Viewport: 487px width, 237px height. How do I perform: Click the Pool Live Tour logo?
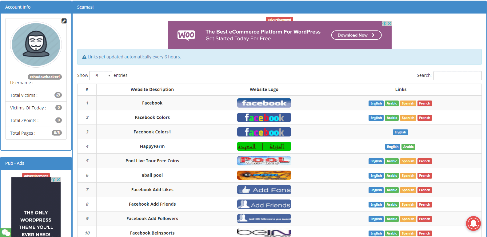tap(264, 161)
